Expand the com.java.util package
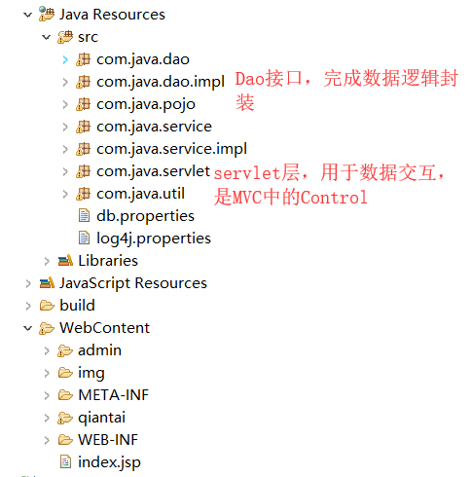This screenshot has height=477, width=472. coord(65,194)
